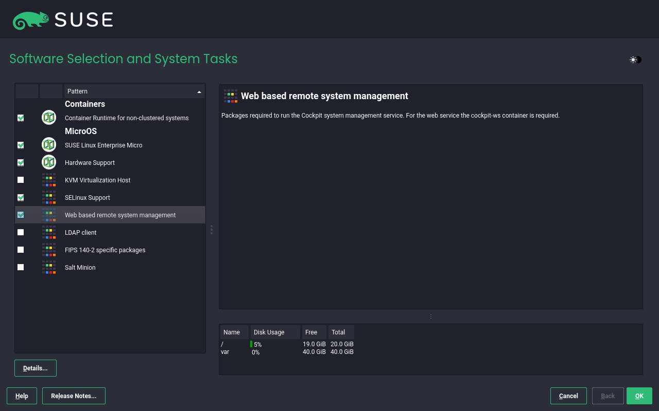
Task: Select the Web based remote system management row
Action: pyautogui.click(x=120, y=215)
